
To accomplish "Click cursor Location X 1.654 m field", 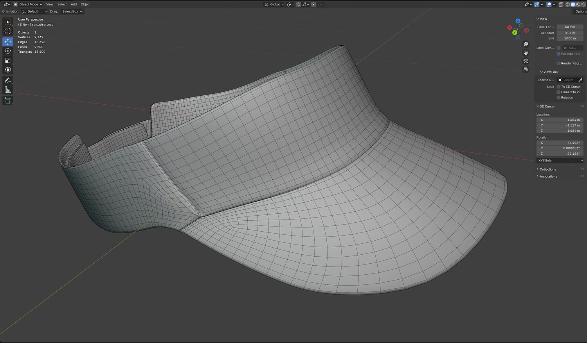I will (560, 120).
